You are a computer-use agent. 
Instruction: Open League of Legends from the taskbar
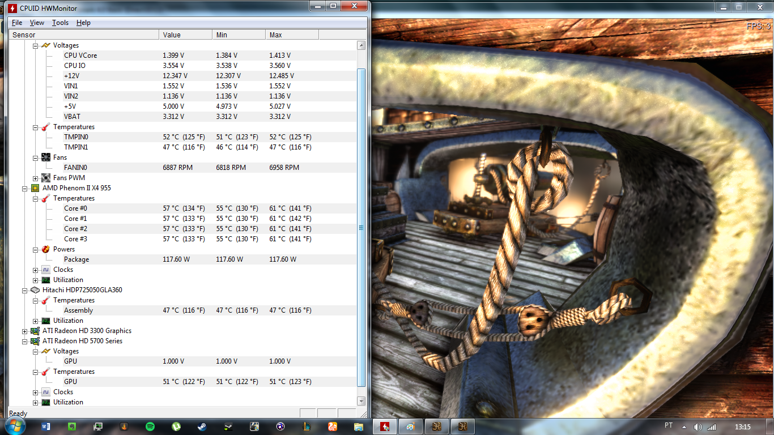[x=307, y=427]
